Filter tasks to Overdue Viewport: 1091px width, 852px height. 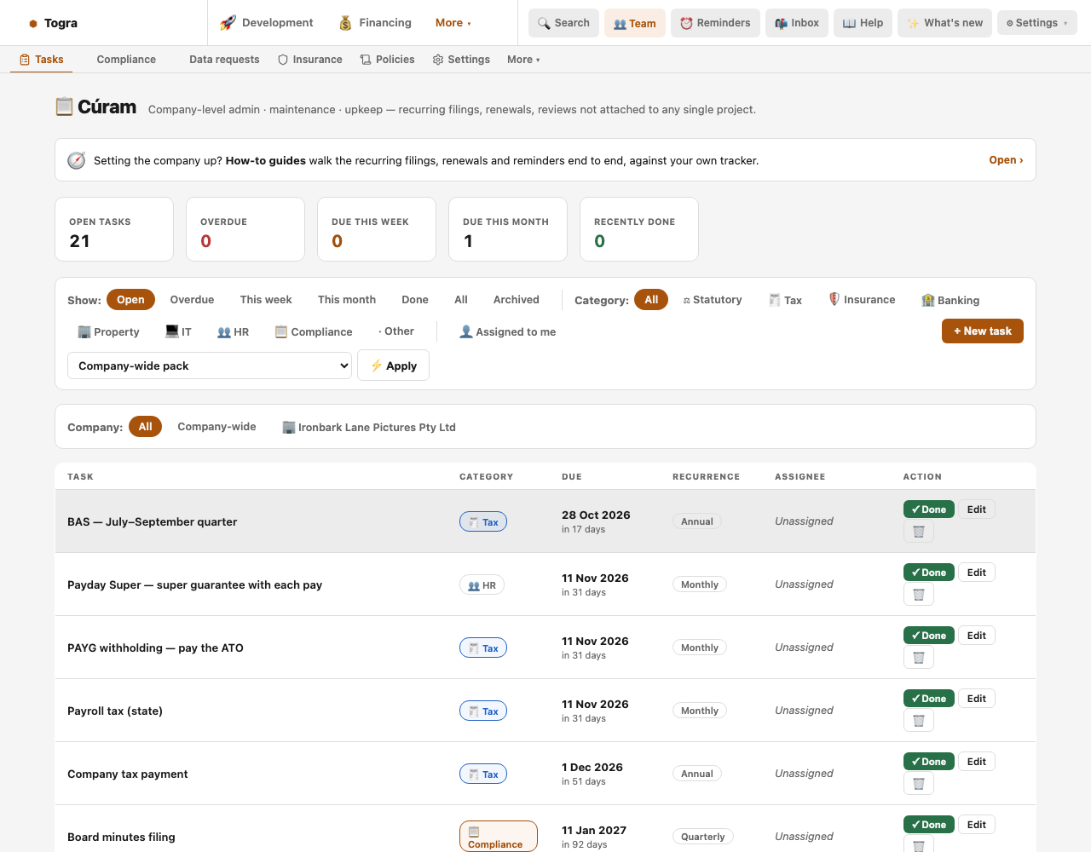coord(192,300)
